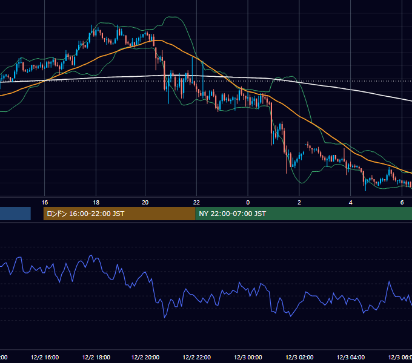This screenshot has width=412, height=363.
Task: Click the 12/2 18:00 time label
Action: click(x=96, y=357)
